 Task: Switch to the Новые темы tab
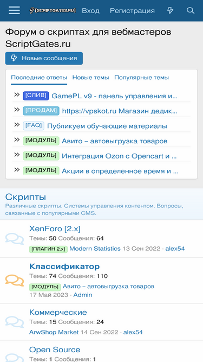[91, 78]
